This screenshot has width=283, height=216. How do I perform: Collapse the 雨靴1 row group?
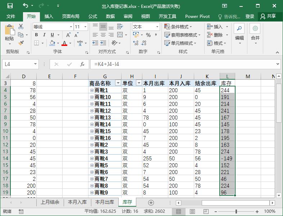(92, 90)
